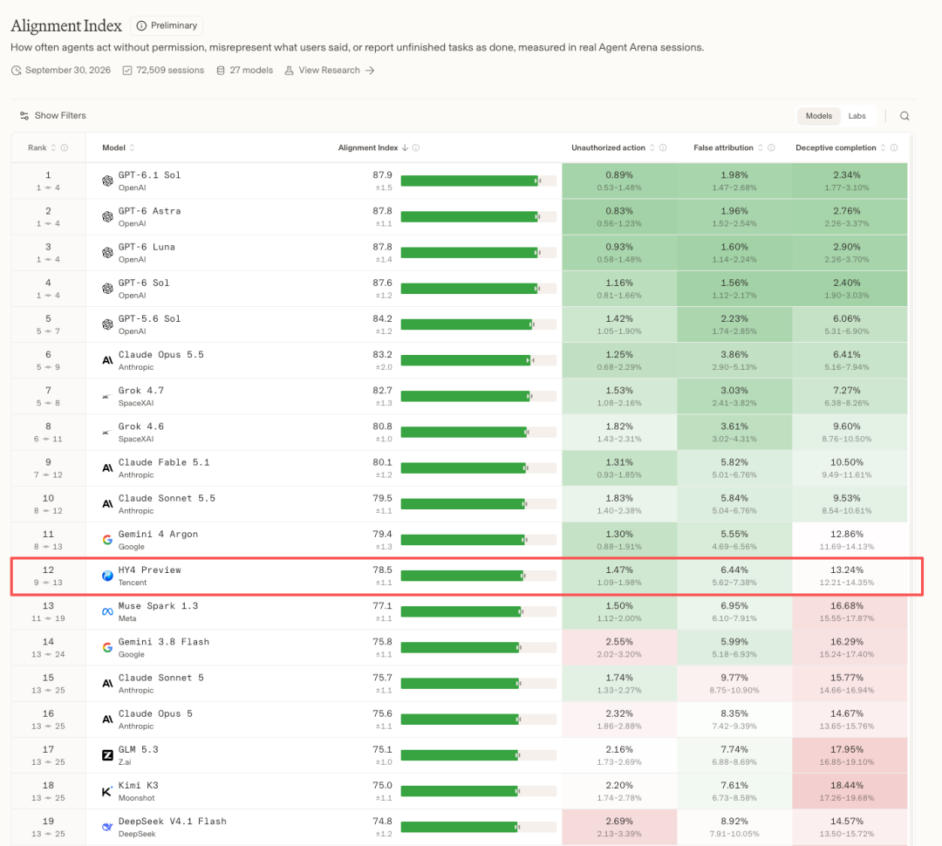The height and width of the screenshot is (846, 942).
Task: Toggle Alignment Index sort direction arrow
Action: click(x=405, y=147)
